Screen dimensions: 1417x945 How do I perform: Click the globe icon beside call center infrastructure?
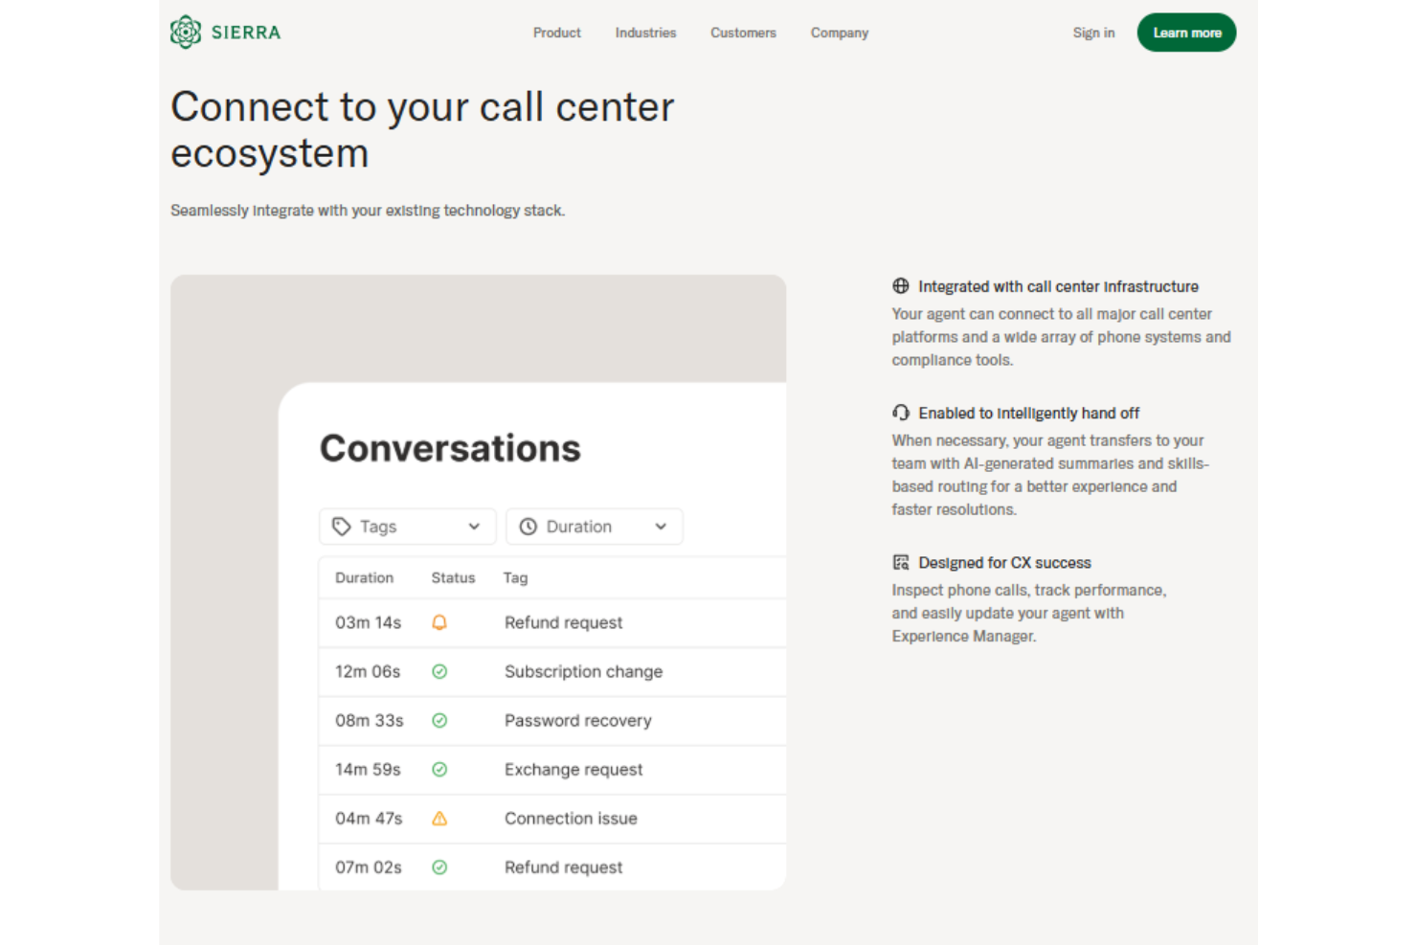pyautogui.click(x=901, y=285)
